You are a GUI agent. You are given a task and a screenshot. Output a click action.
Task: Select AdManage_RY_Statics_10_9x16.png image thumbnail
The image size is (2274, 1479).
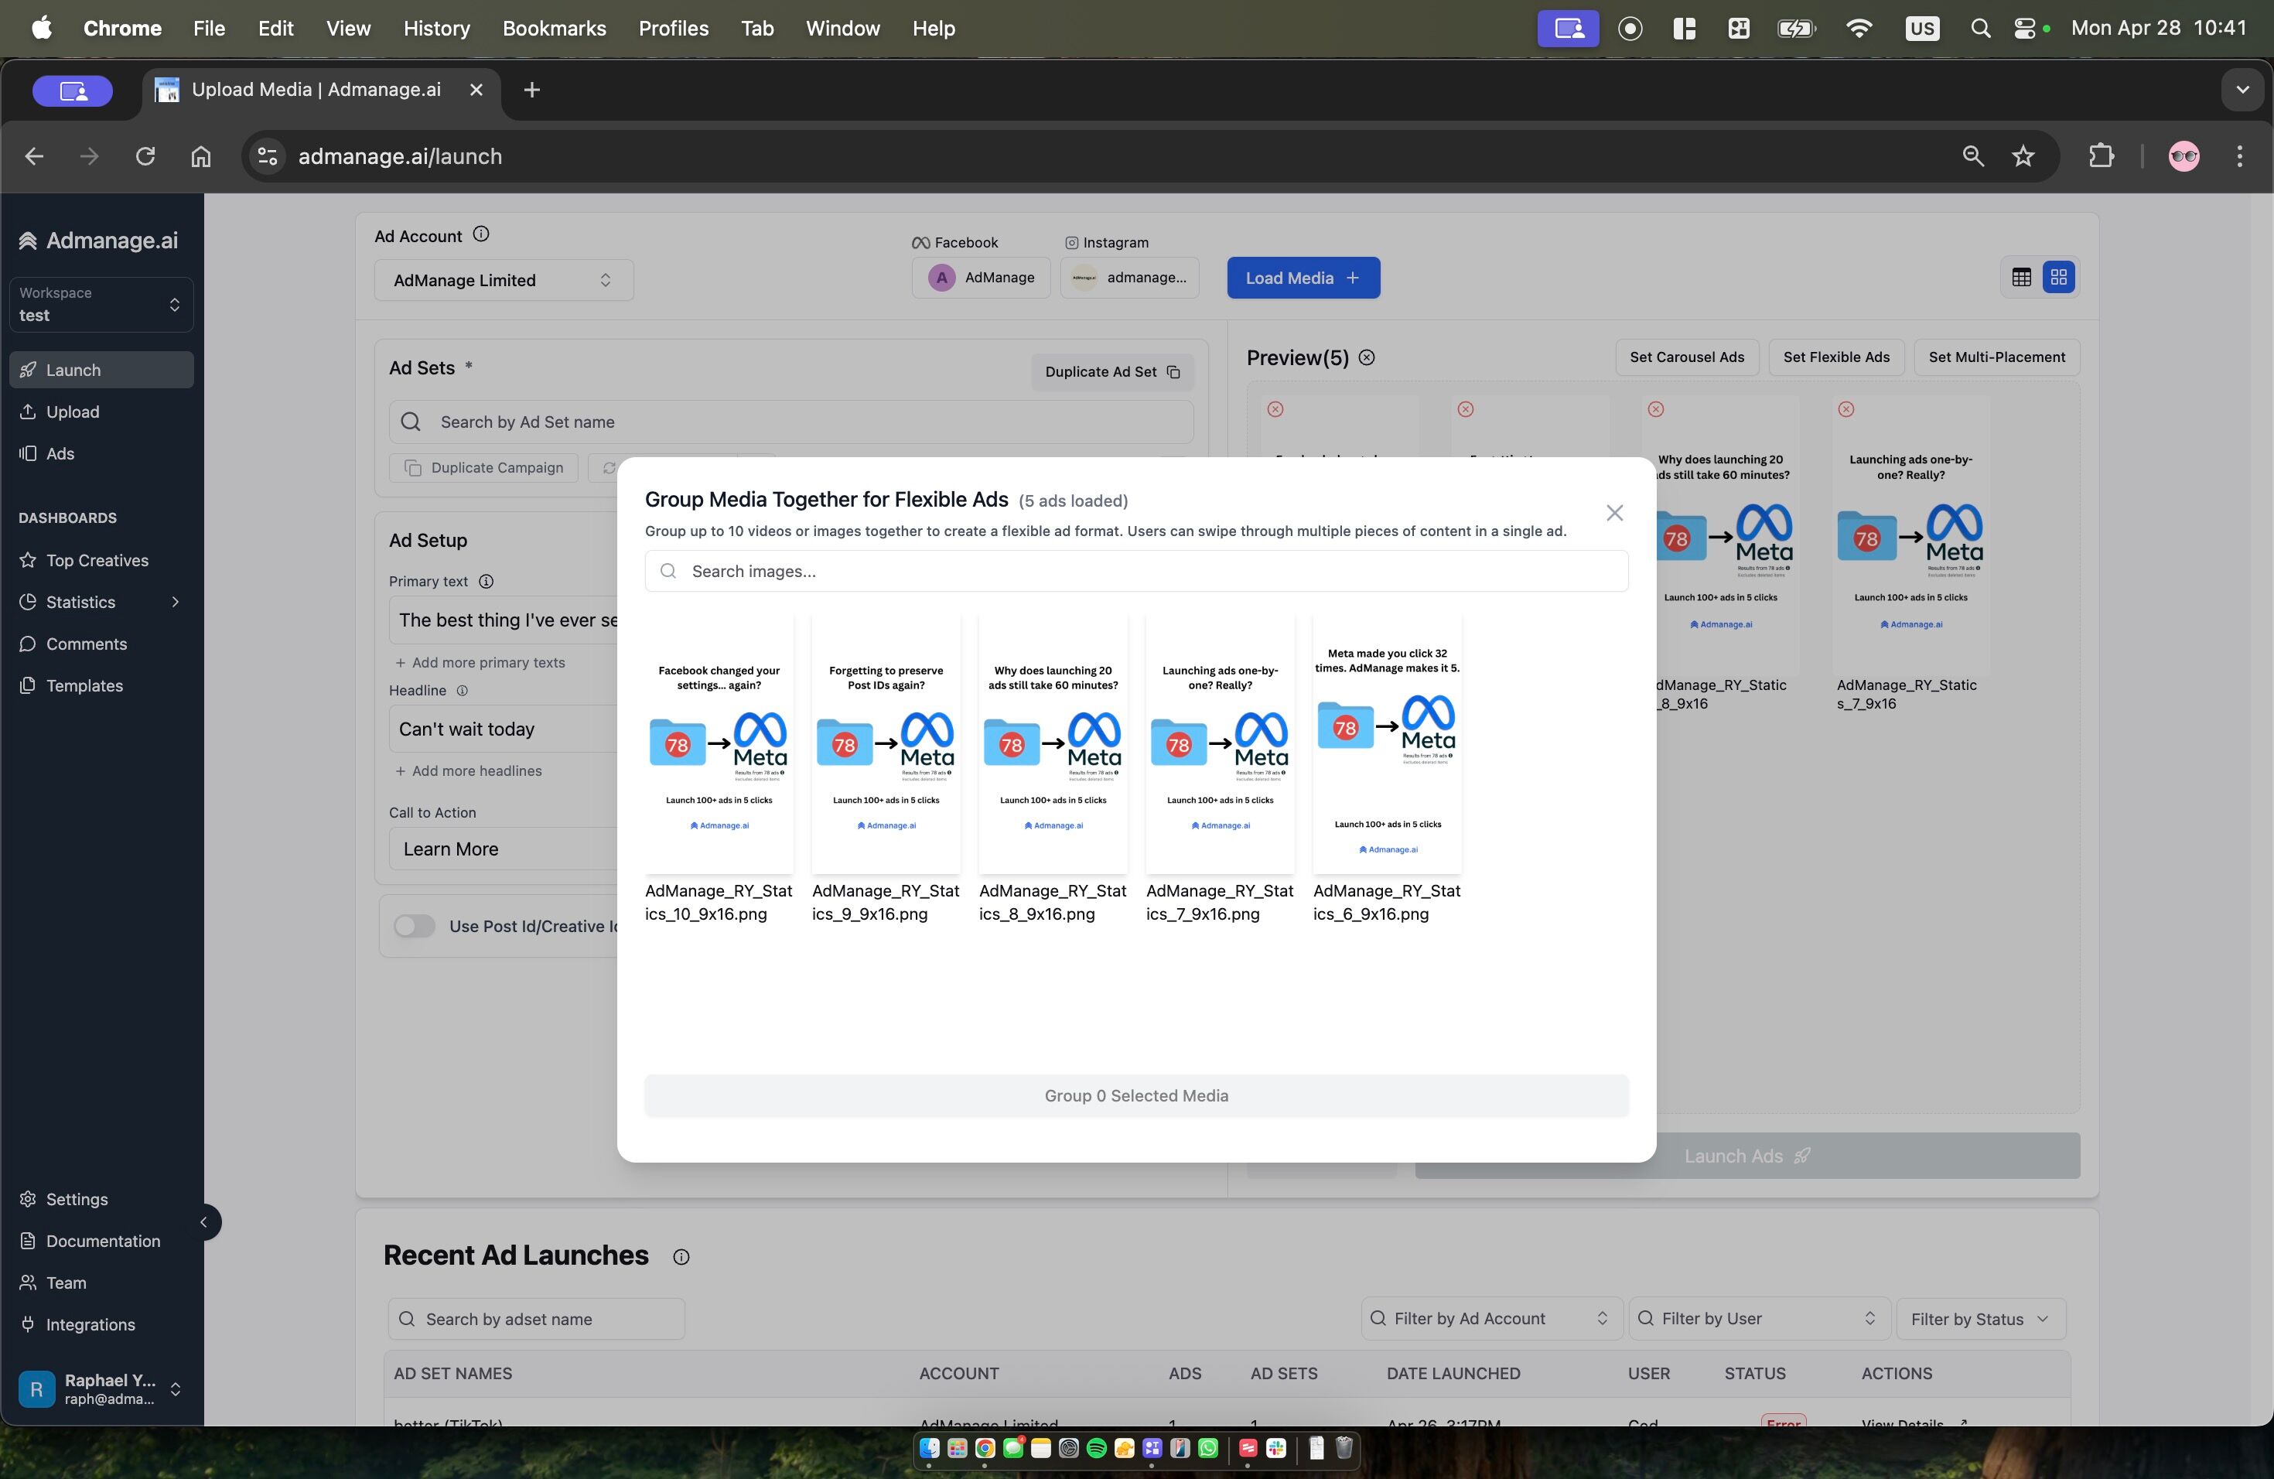coord(719,744)
